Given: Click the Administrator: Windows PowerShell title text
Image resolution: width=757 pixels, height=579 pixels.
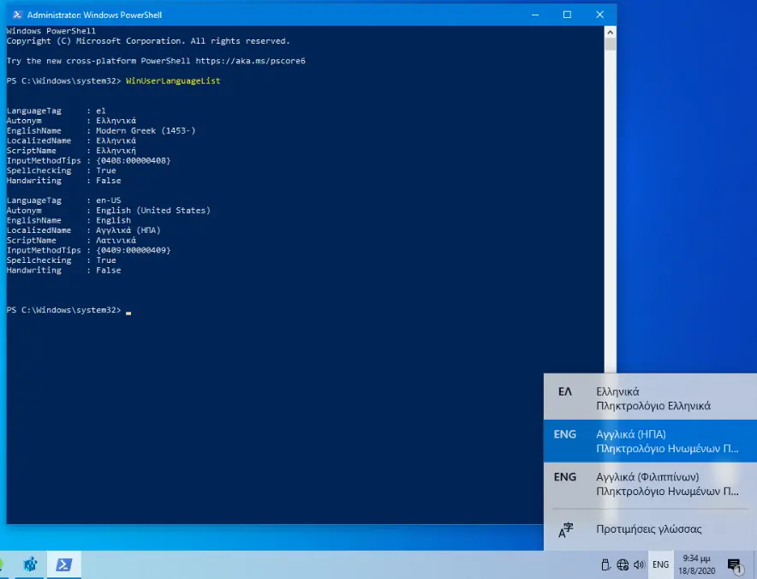Looking at the screenshot, I should click(x=94, y=15).
